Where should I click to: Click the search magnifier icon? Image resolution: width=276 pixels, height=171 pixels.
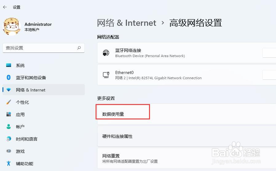79,48
